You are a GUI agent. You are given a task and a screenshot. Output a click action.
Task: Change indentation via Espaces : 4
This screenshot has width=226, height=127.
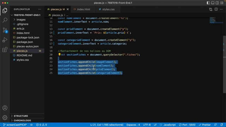tap(133, 125)
